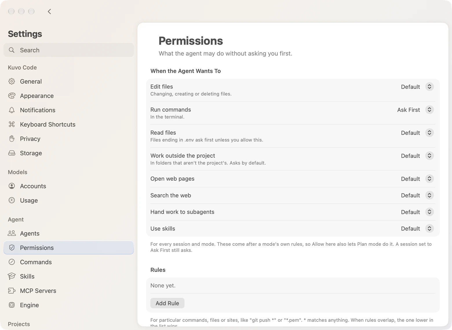Open the Skills page
The height and width of the screenshot is (330, 452).
pos(69,276)
